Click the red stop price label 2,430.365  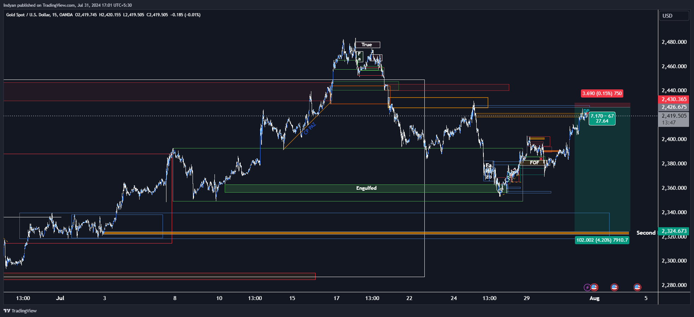674,99
